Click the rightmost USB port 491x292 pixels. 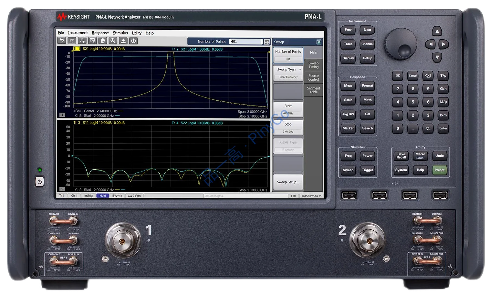pos(440,195)
